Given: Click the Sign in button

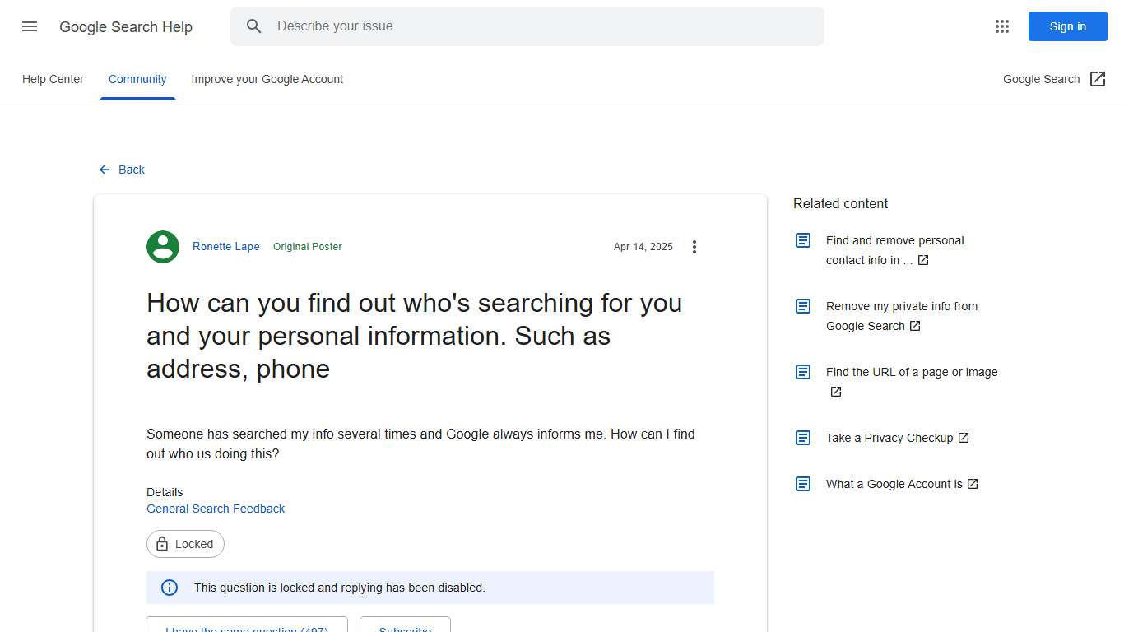Looking at the screenshot, I should point(1067,26).
